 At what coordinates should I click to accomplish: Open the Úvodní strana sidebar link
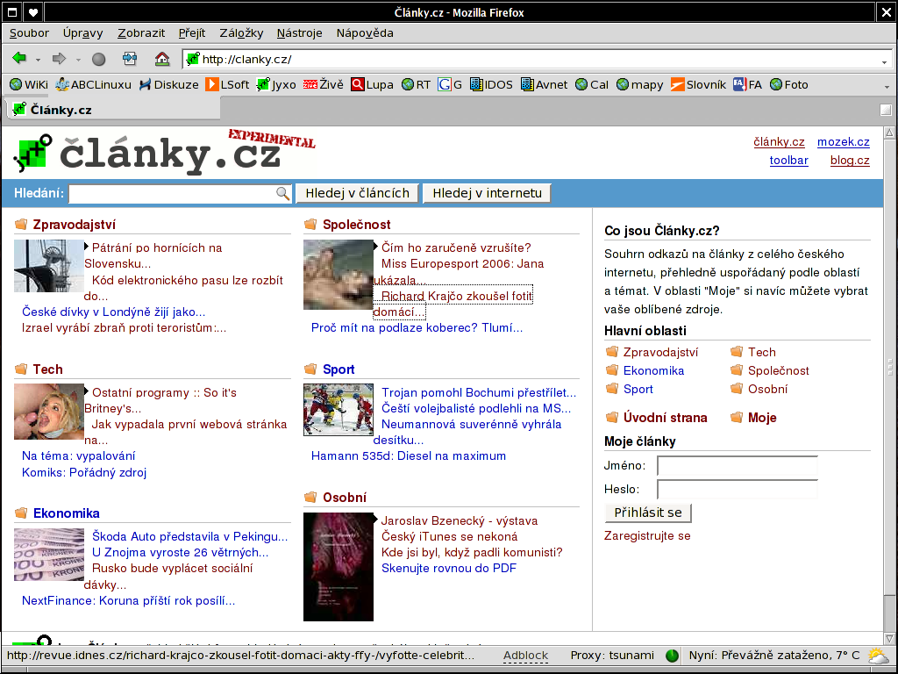(665, 418)
